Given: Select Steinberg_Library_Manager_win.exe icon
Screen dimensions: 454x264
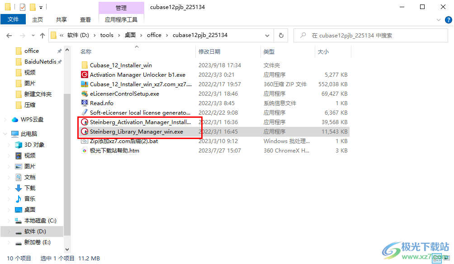Looking at the screenshot, I should [x=85, y=132].
